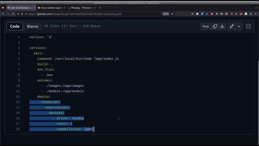
Task: View site security padlock info
Action: pyautogui.click(x=22, y=14)
